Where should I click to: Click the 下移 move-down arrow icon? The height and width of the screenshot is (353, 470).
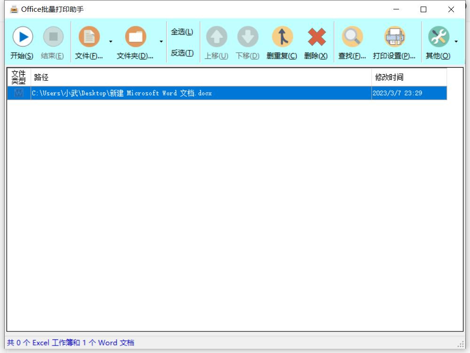pyautogui.click(x=248, y=38)
